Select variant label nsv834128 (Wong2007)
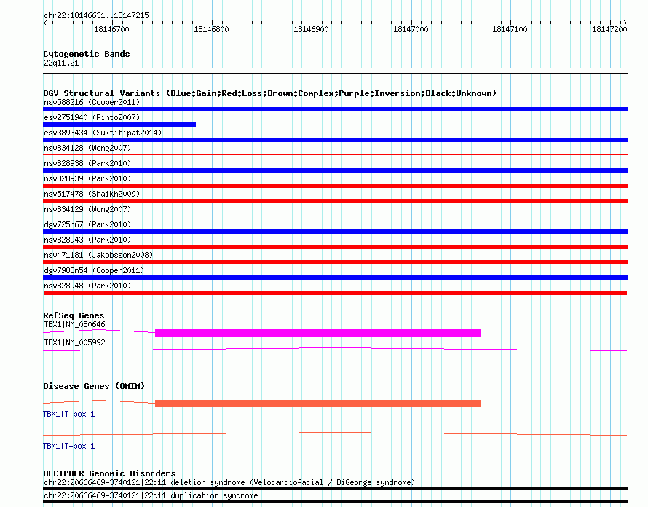The width and height of the screenshot is (648, 507). coord(87,148)
